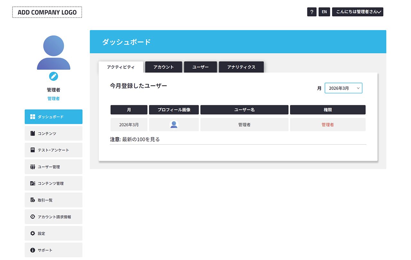Click the アカウント請求情報 billing icon

coord(32,217)
